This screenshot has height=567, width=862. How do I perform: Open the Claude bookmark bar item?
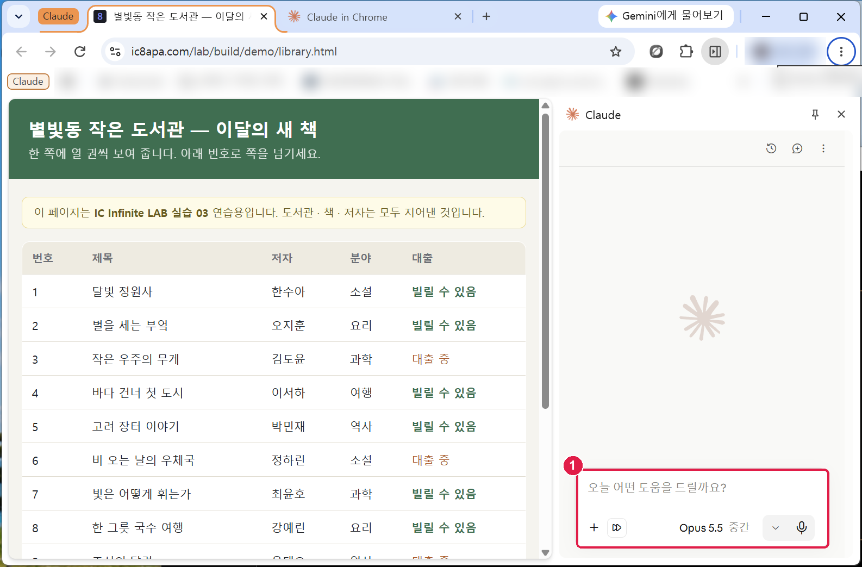tap(28, 82)
